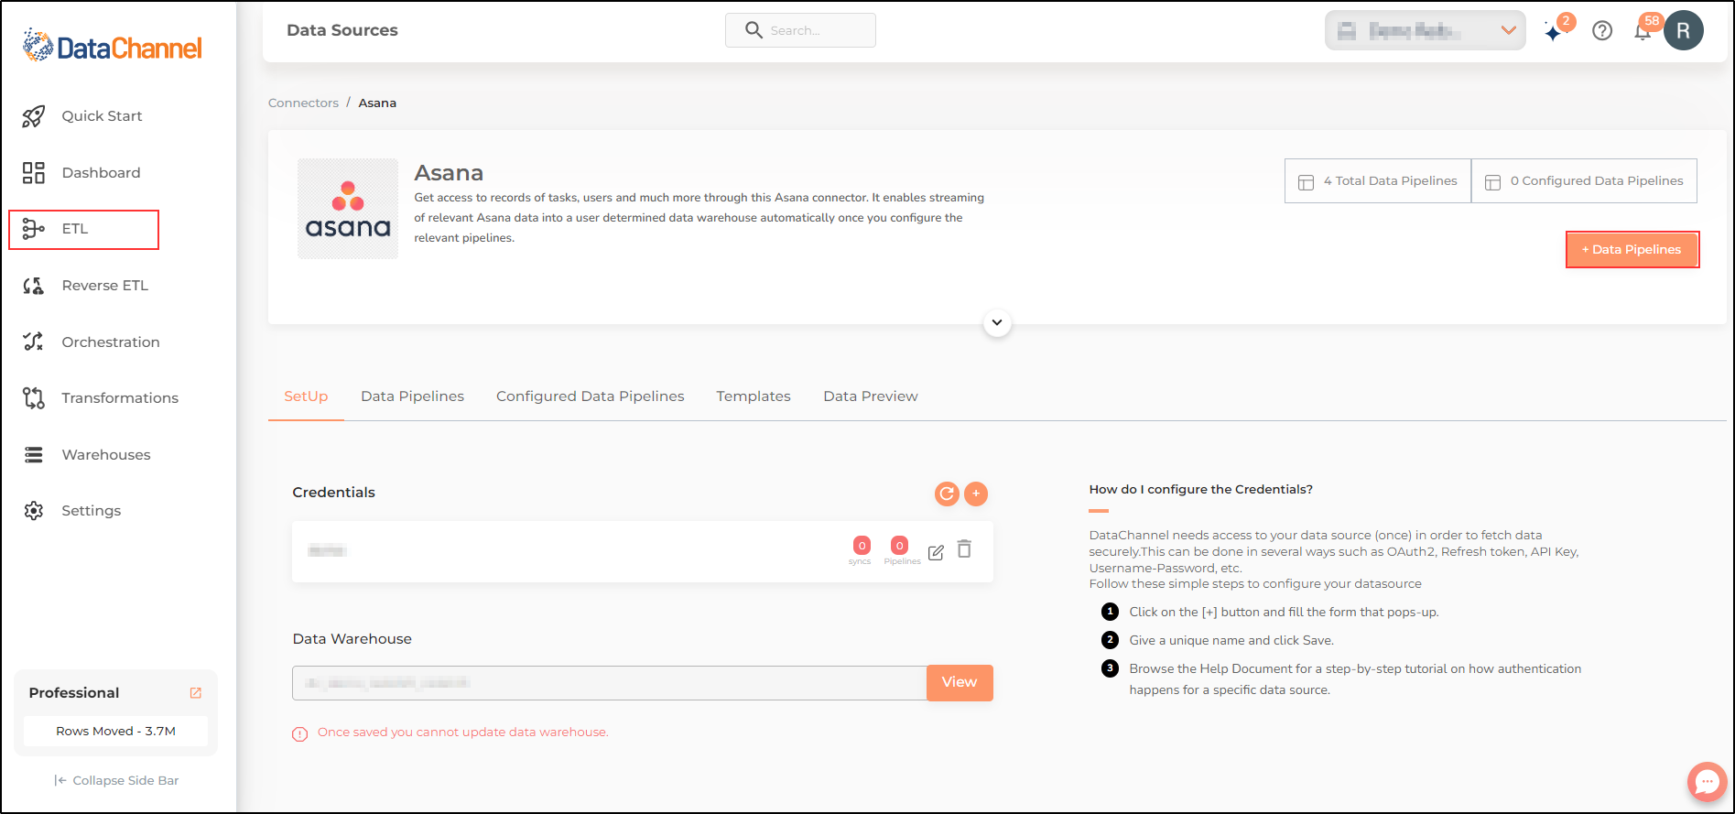Open the Dashboard grid icon
The height and width of the screenshot is (814, 1735).
34,173
